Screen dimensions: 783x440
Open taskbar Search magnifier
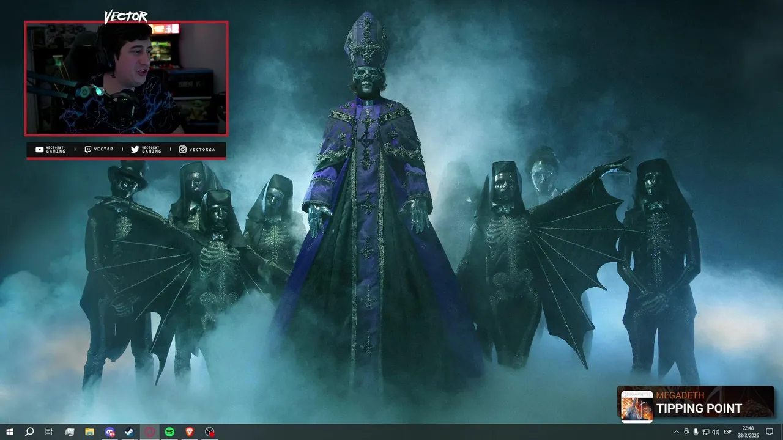pos(29,432)
